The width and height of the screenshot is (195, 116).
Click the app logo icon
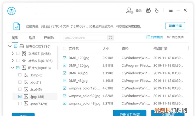(x=11, y=11)
